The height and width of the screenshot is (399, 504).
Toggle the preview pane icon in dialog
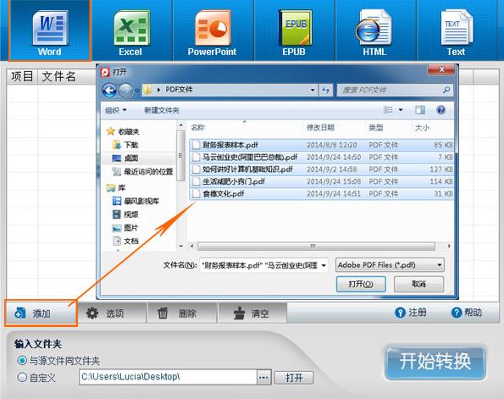coord(420,110)
